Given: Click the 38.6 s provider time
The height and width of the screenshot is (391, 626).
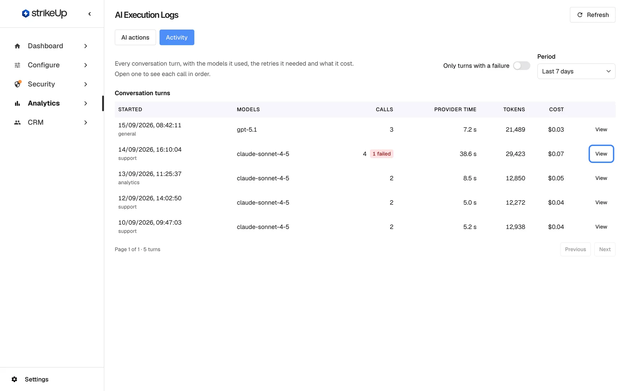Looking at the screenshot, I should click(x=468, y=154).
